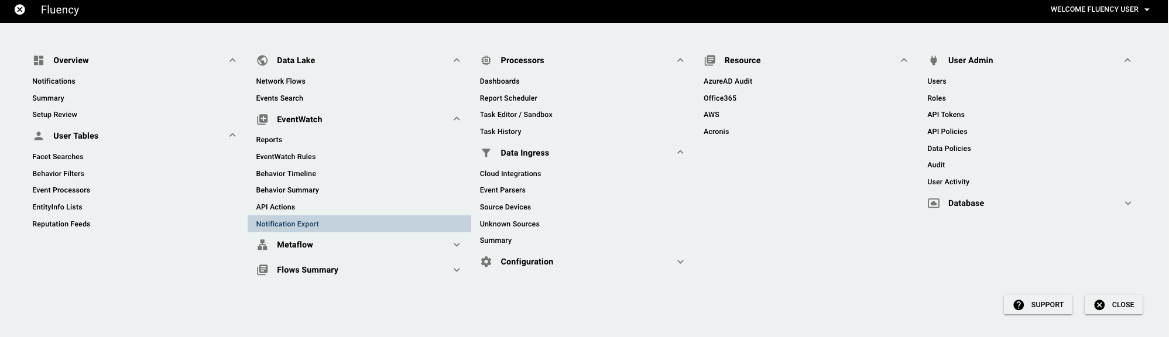This screenshot has width=1169, height=337.
Task: Click the Overview dashboard grid icon
Action: [39, 60]
